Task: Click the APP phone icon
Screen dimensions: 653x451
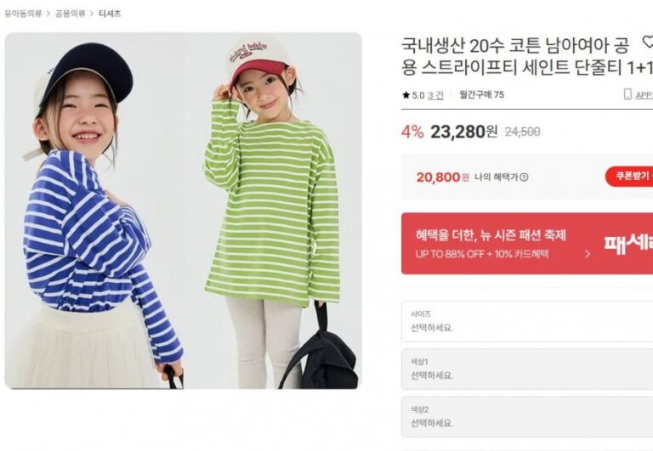Action: (x=627, y=94)
